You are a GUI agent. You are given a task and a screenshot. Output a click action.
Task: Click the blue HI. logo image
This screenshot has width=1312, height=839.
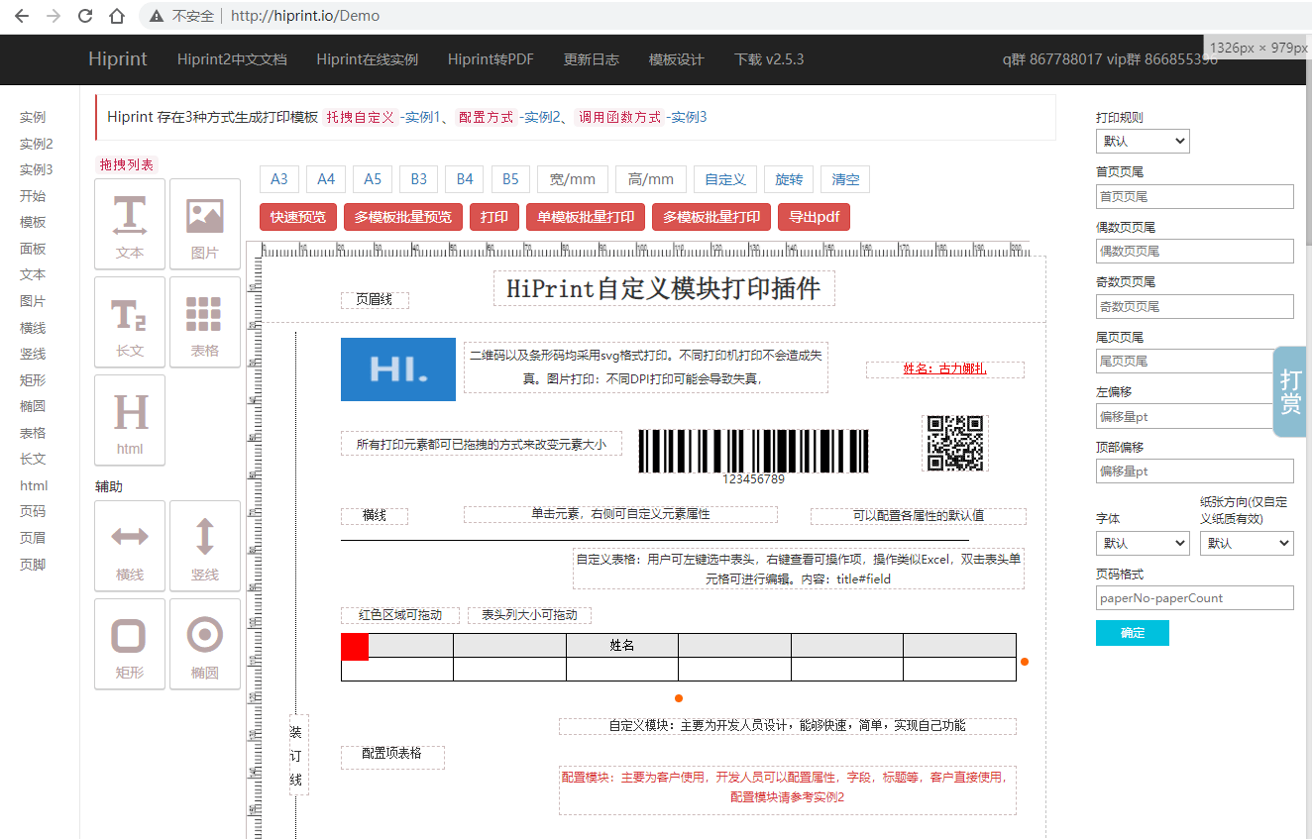pos(398,369)
